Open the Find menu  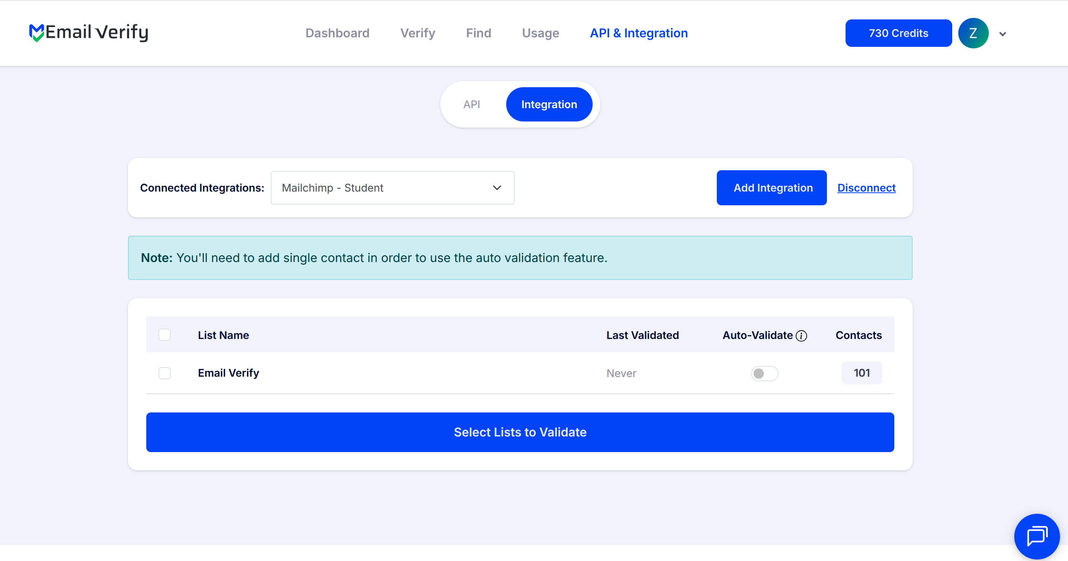pyautogui.click(x=478, y=33)
